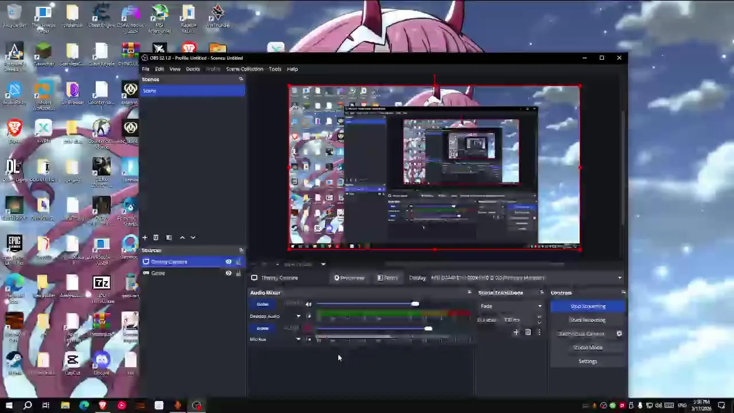Lock the Display Capture source
This screenshot has height=413, width=734.
[238, 262]
